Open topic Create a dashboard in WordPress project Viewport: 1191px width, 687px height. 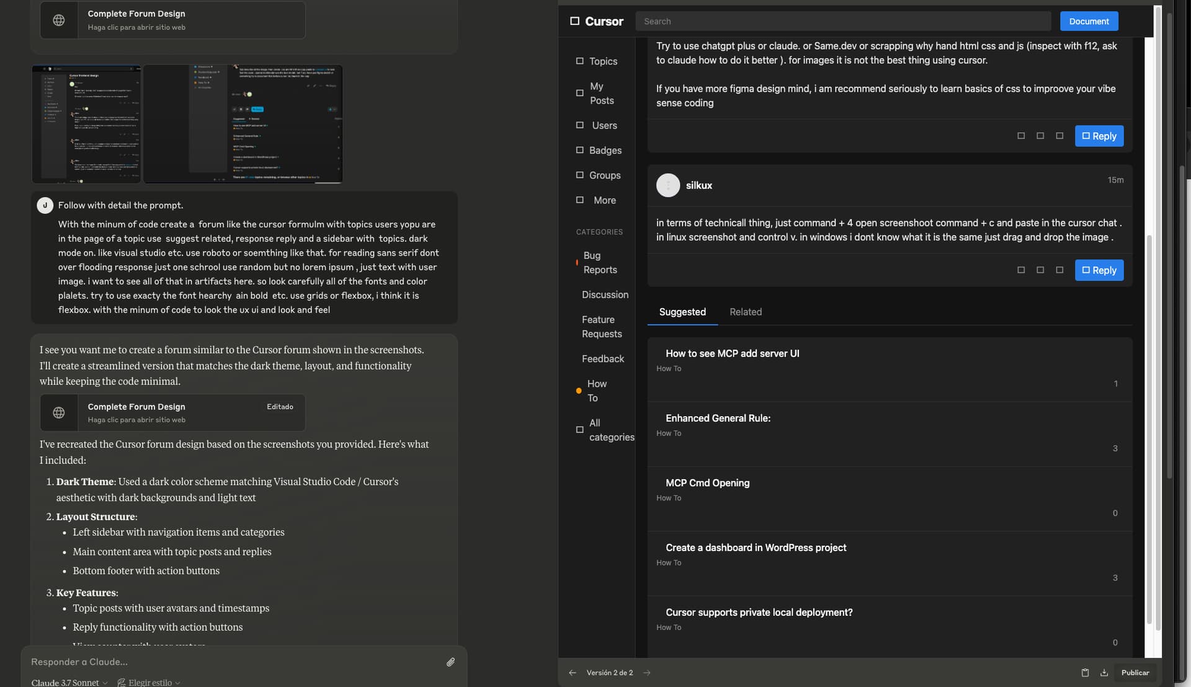tap(756, 547)
